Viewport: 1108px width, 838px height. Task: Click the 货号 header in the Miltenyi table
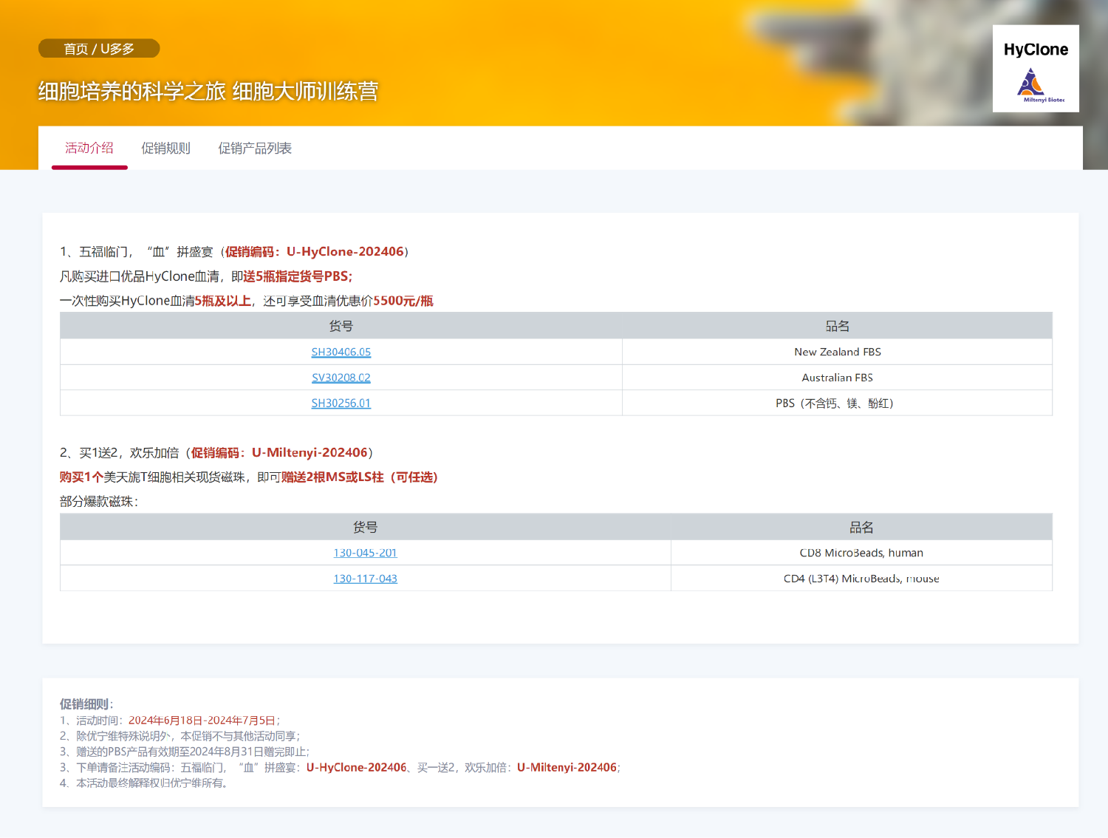[365, 528]
